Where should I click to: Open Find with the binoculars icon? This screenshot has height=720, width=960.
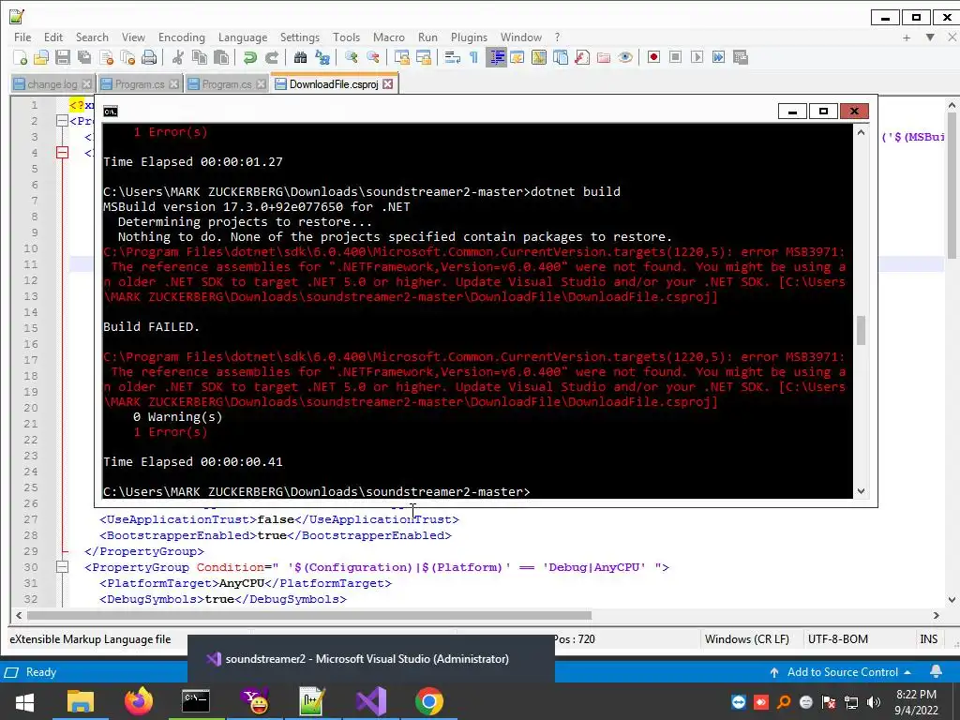pyautogui.click(x=300, y=57)
